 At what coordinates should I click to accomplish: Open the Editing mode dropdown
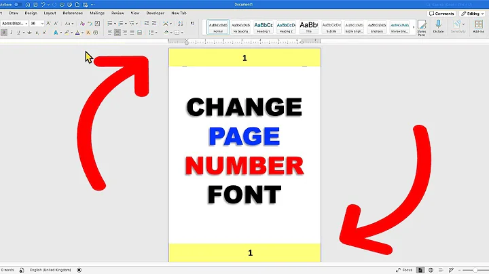[473, 14]
